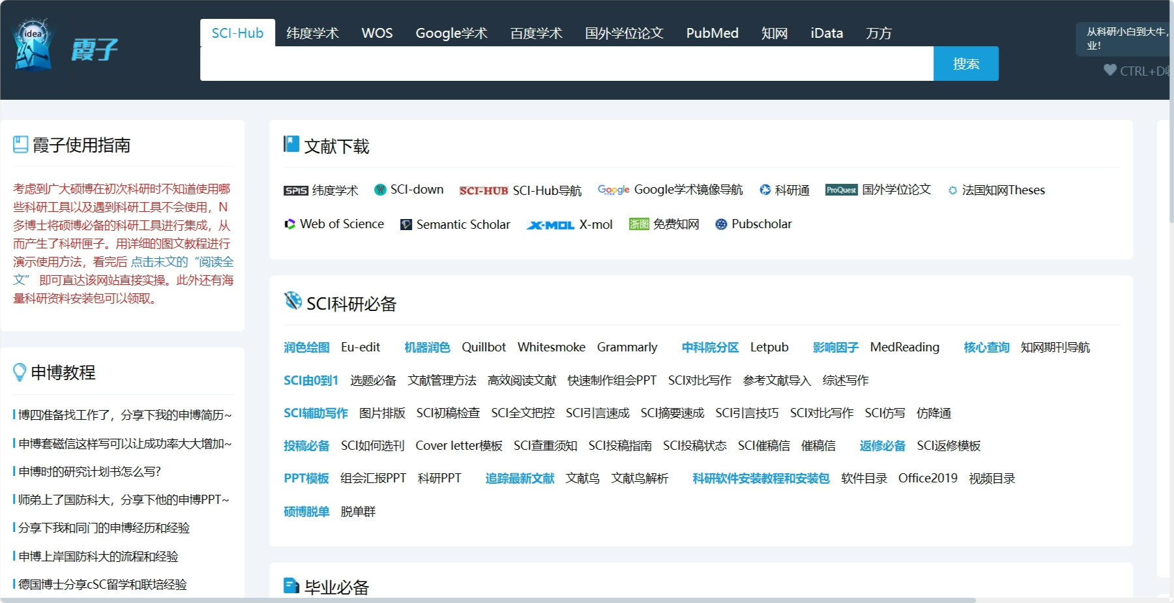The image size is (1174, 603).
Task: Open the SCI由0到1 category link
Action: [x=311, y=380]
